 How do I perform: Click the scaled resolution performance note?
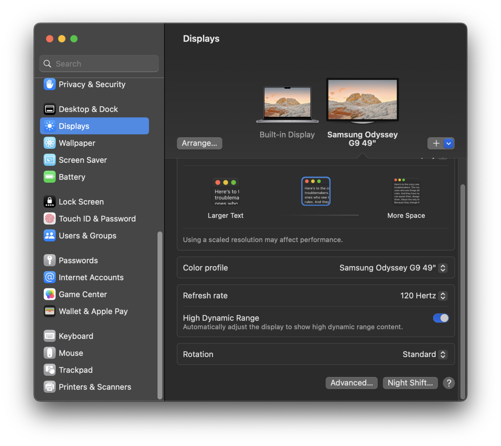click(x=263, y=240)
